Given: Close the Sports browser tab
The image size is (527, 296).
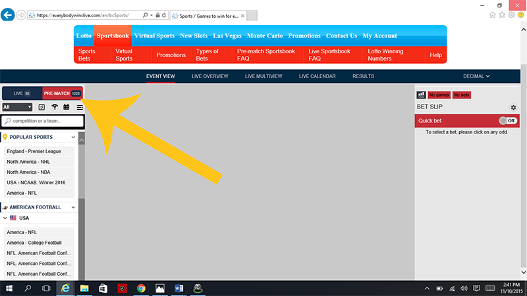Looking at the screenshot, I should point(242,16).
